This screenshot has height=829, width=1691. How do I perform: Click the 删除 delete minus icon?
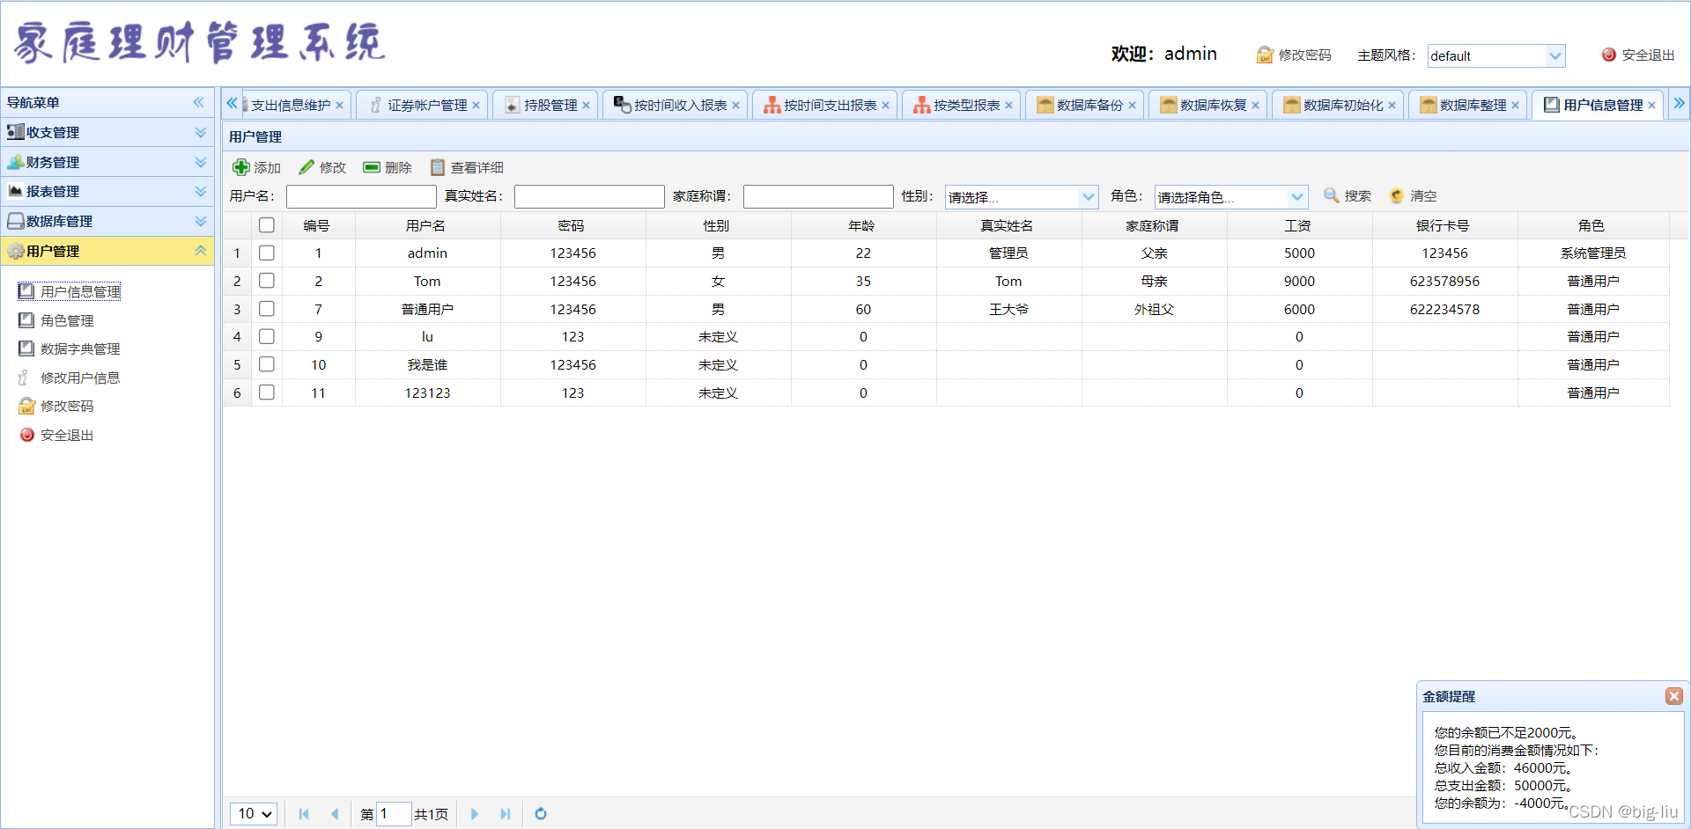click(x=372, y=167)
